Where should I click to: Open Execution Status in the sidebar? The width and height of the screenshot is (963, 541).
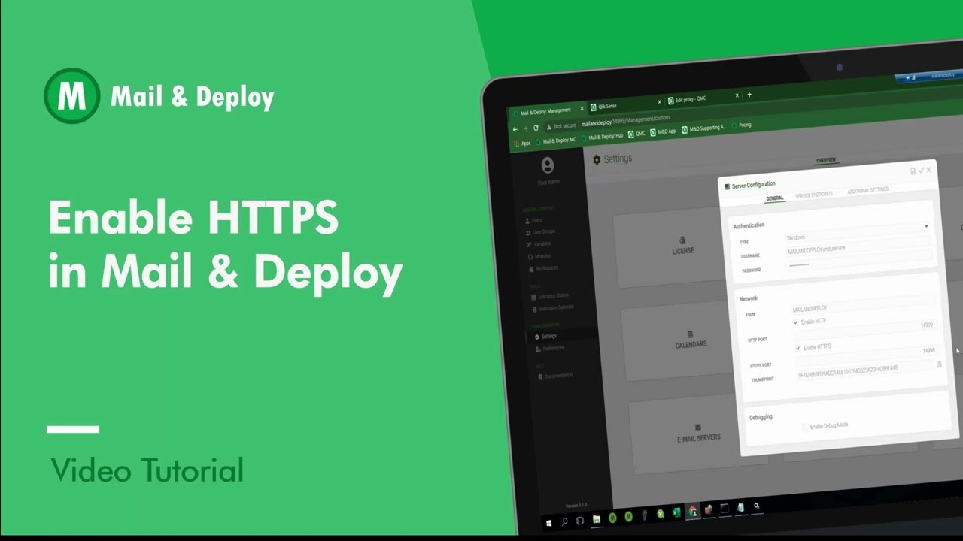click(550, 297)
